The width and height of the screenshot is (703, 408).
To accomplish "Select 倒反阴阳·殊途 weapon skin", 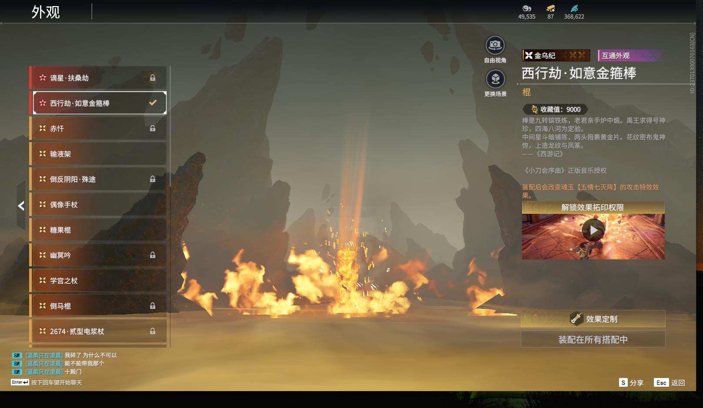I will pyautogui.click(x=98, y=179).
